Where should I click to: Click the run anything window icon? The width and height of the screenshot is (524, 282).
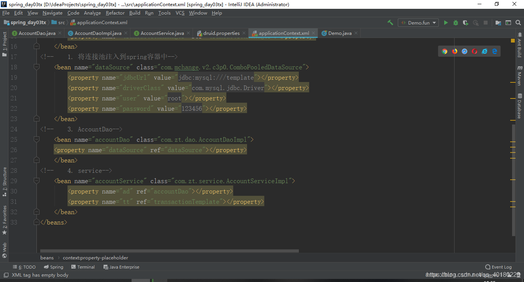tap(508, 23)
